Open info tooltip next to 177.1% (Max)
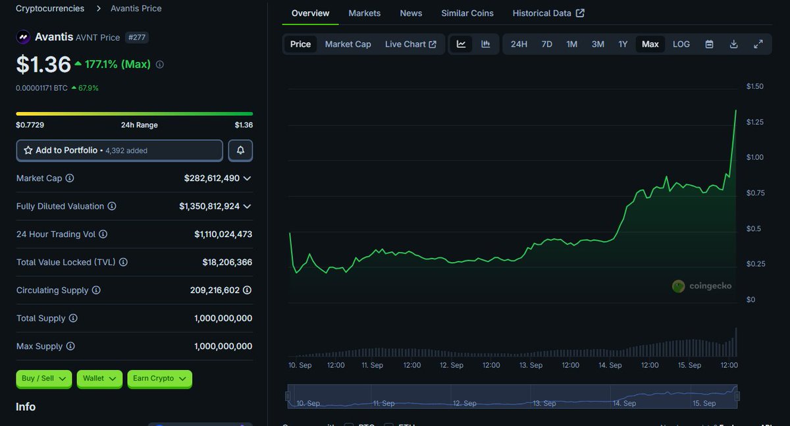The image size is (790, 426). pos(160,65)
